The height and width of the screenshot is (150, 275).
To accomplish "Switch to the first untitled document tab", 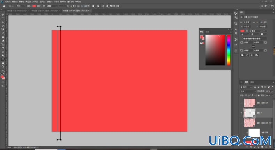I will tap(17, 11).
